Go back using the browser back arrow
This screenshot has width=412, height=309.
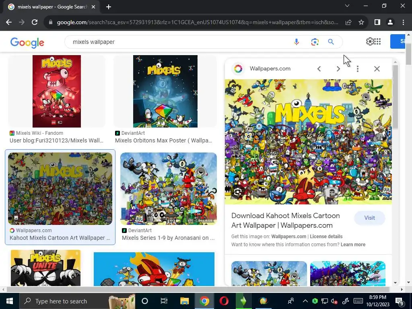[x=9, y=23]
